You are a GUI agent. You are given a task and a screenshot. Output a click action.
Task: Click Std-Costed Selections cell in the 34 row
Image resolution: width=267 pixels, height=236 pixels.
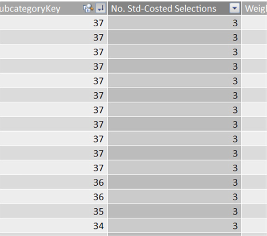click(174, 226)
